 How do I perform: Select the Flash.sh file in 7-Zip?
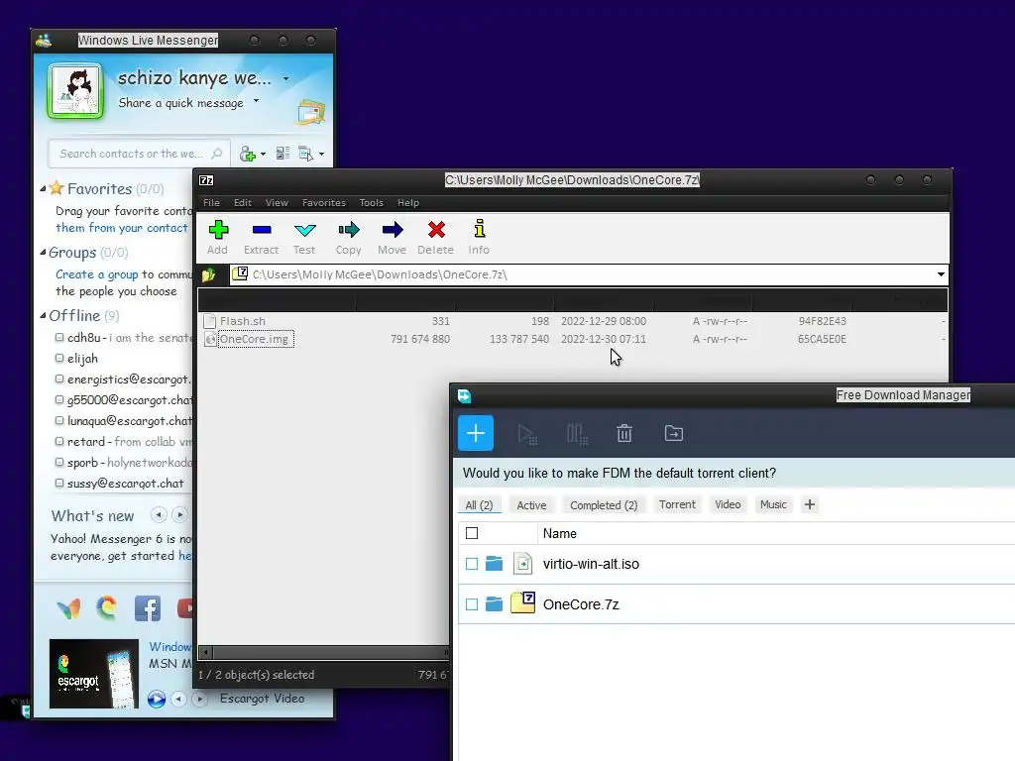(243, 321)
